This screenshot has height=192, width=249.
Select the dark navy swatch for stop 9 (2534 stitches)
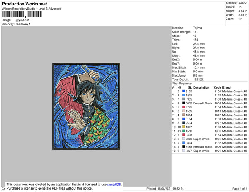[x=183, y=123]
